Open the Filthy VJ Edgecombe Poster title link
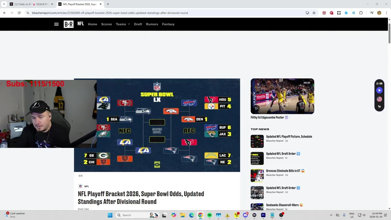The height and width of the screenshot is (220, 391). pos(269,117)
